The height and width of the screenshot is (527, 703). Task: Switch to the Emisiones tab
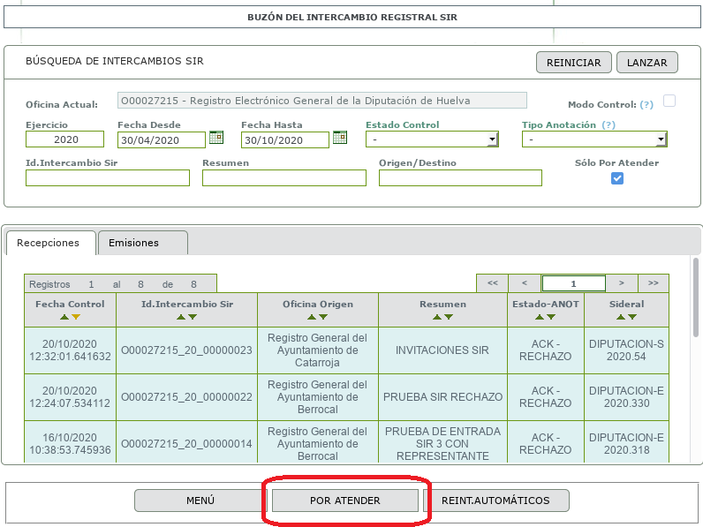pos(142,243)
